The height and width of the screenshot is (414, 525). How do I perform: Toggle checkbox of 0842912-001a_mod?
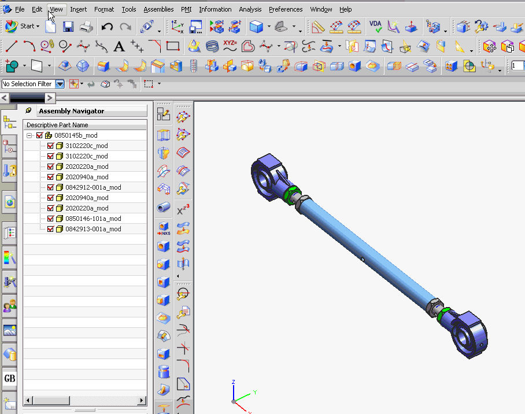point(50,187)
